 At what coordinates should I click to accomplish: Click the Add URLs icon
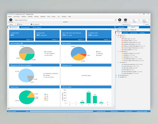pos(11,20)
